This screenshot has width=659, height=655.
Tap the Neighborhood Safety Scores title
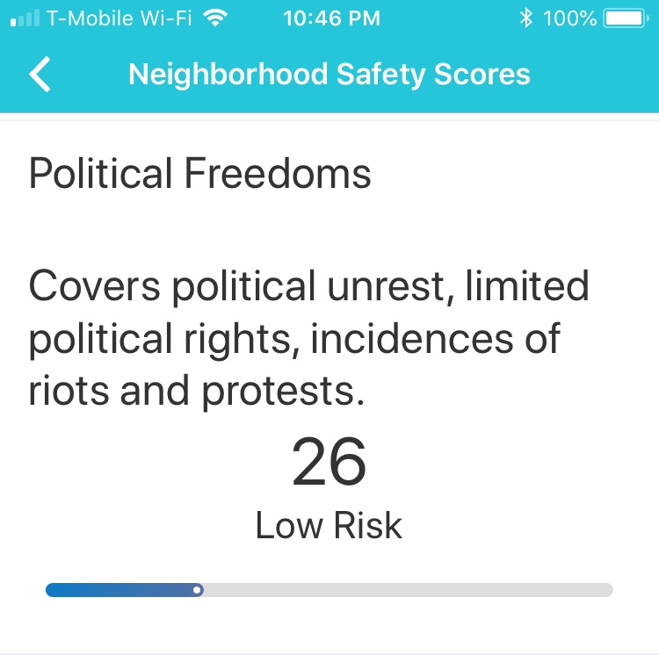pyautogui.click(x=329, y=75)
